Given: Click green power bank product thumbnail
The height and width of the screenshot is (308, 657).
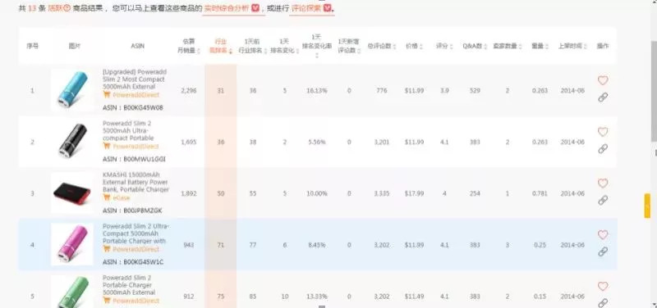Looking at the screenshot, I should [x=72, y=292].
